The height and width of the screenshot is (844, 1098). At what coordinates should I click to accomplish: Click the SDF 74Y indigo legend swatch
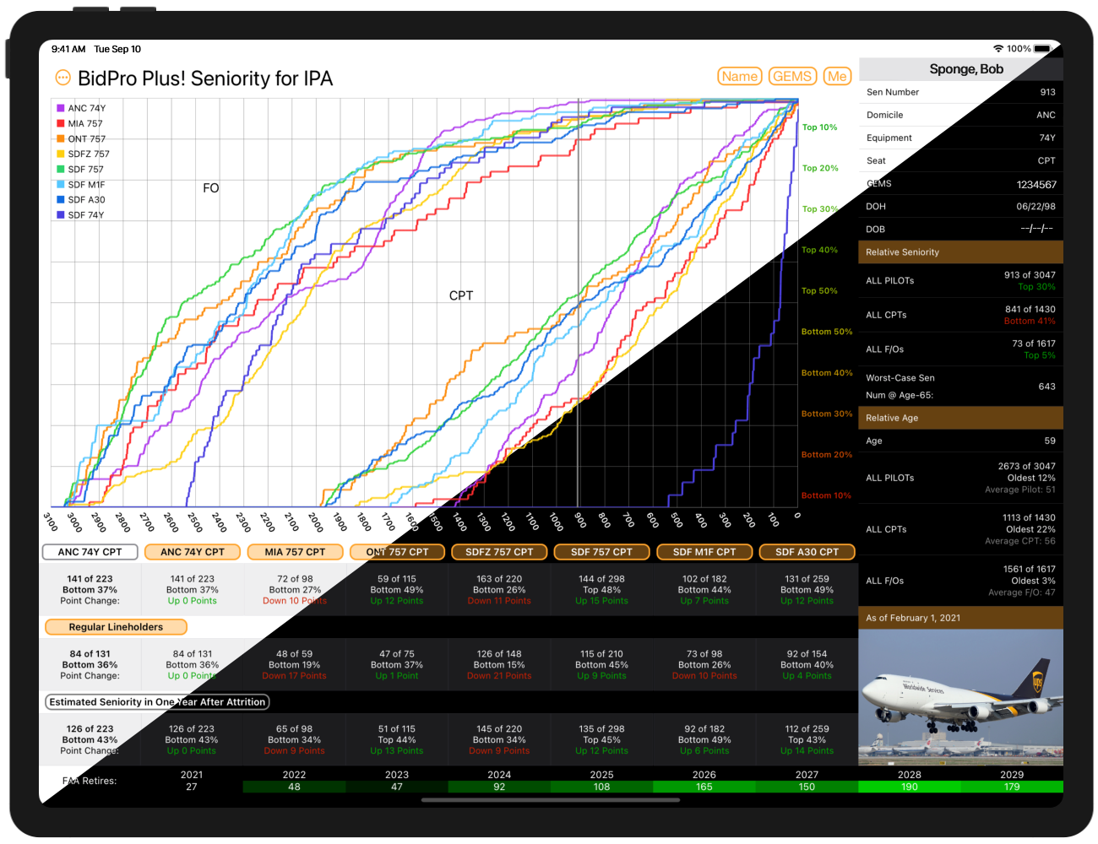pos(61,214)
